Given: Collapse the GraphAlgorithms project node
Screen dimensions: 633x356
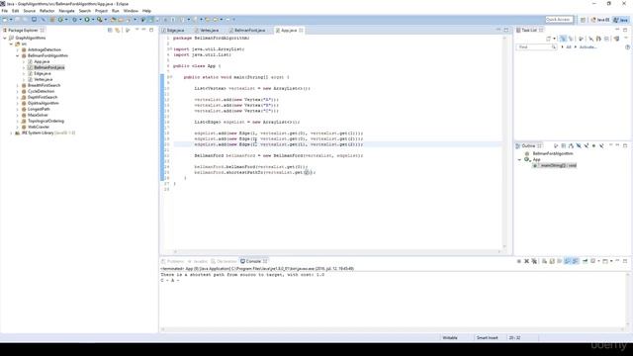Looking at the screenshot, I should 5,38.
